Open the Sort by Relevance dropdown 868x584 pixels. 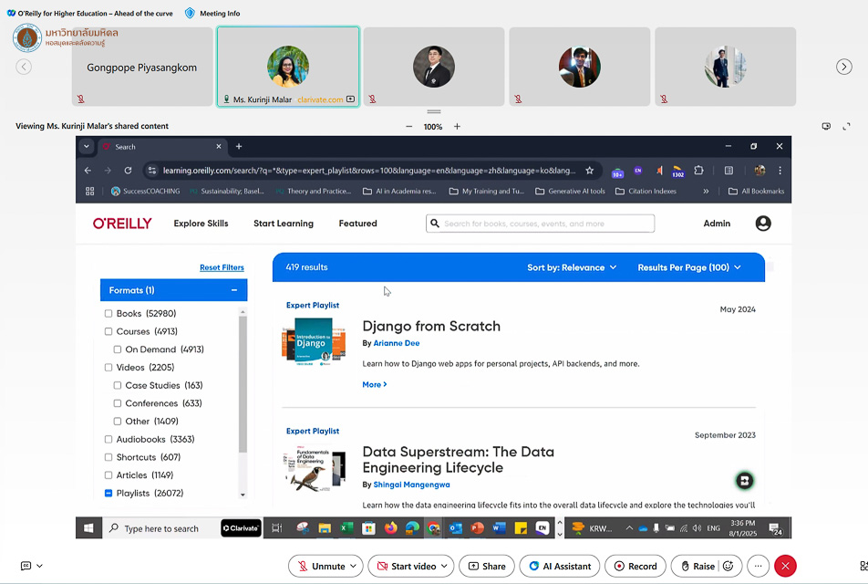click(x=572, y=267)
